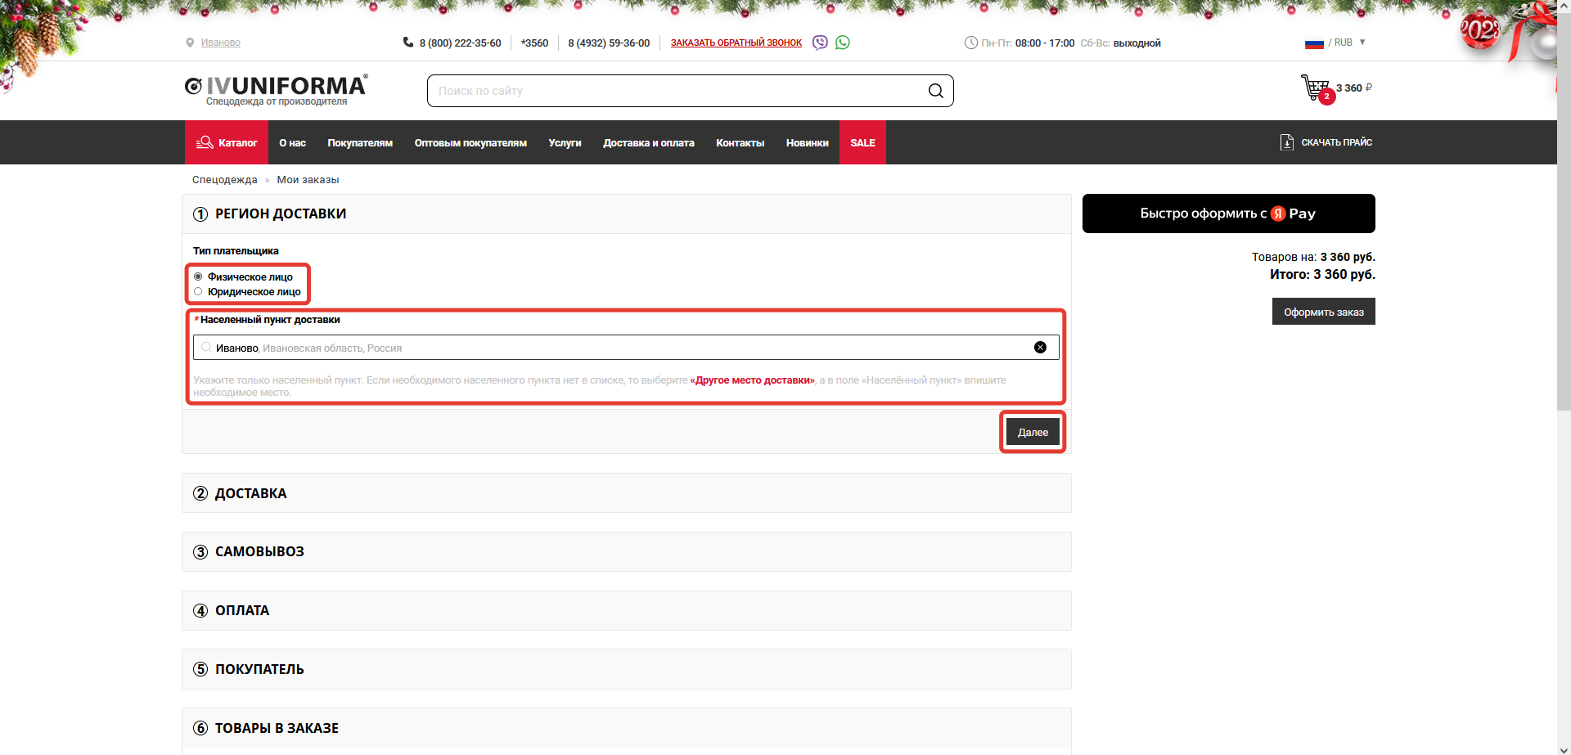Open the WhatsApp chat icon

pos(843,43)
